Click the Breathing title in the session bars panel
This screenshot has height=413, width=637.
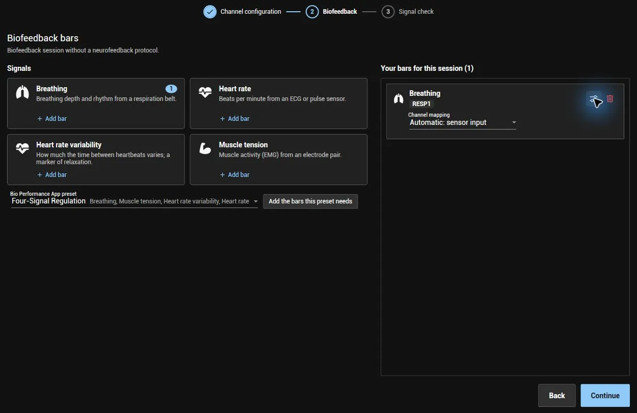click(x=425, y=93)
